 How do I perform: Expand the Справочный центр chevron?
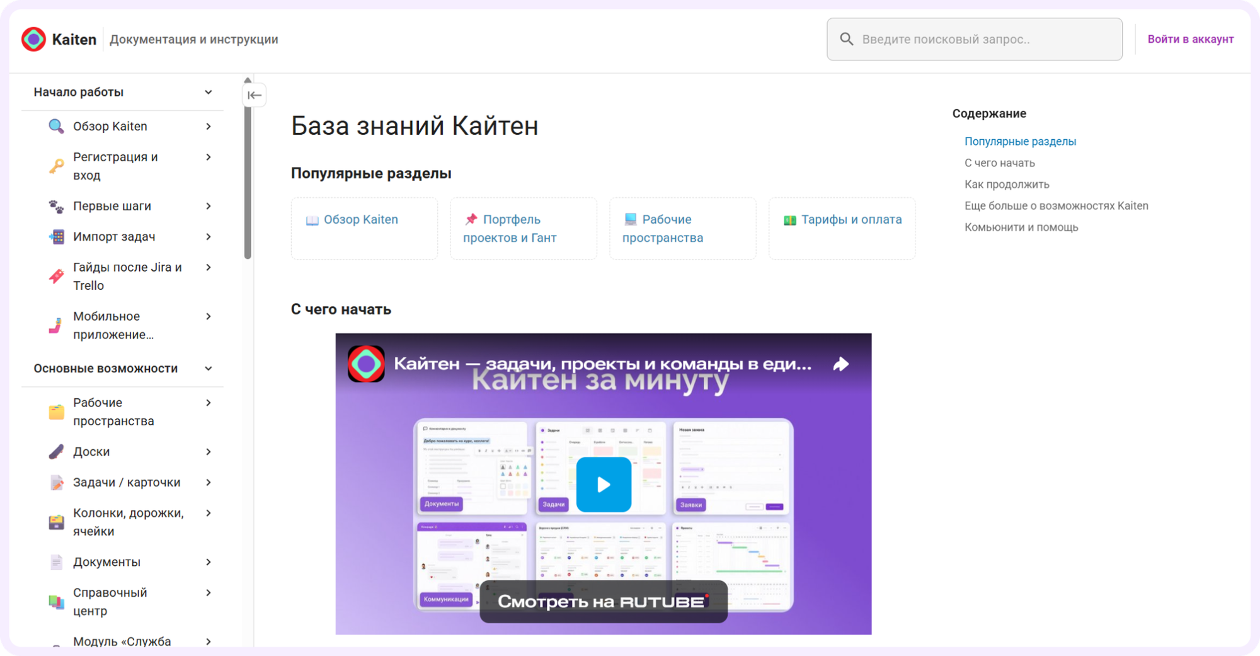(209, 593)
